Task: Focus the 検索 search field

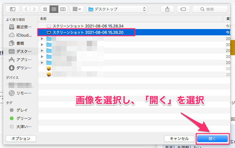Action: tap(210, 9)
